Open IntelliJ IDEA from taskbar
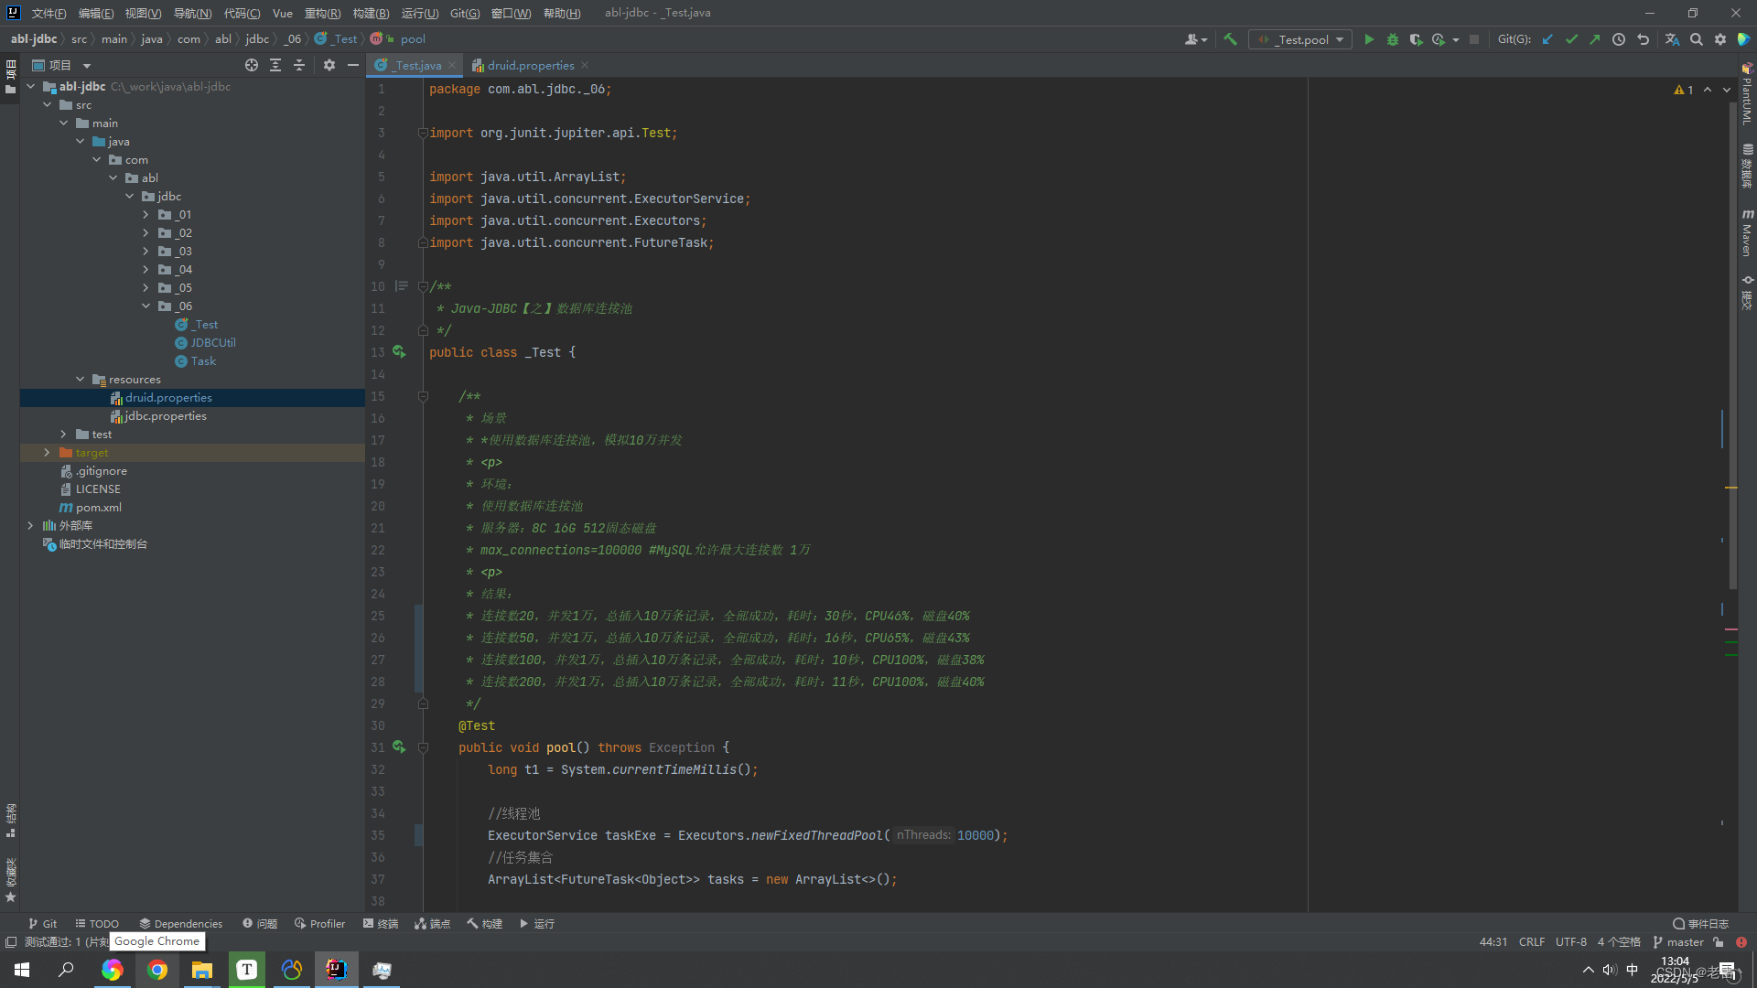The height and width of the screenshot is (988, 1757). (337, 970)
